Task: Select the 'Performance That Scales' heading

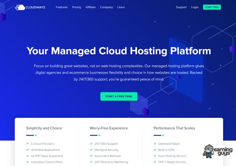Action: [x=174, y=128]
